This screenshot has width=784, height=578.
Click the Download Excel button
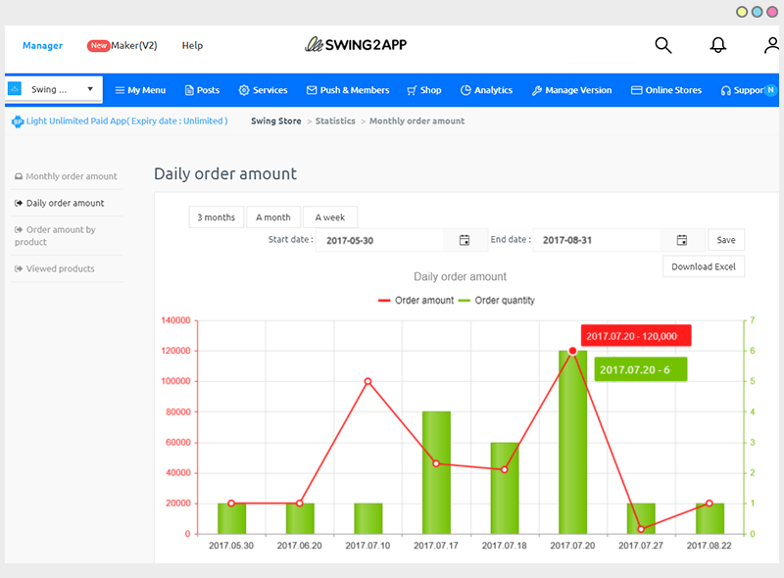pyautogui.click(x=704, y=265)
